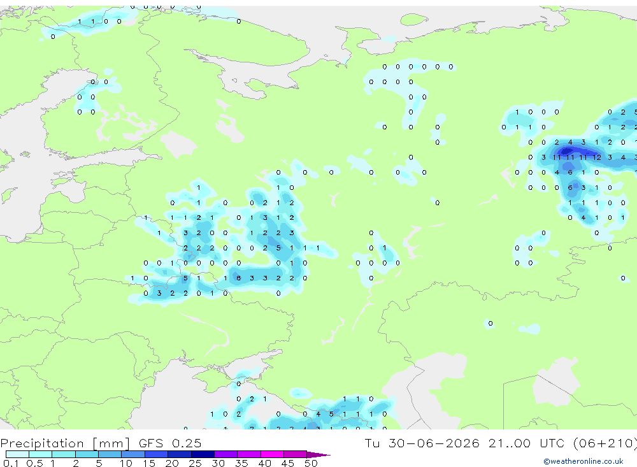Click the date 'Tu 30-06-2026'
This screenshot has height=467, width=637.
click(422, 443)
